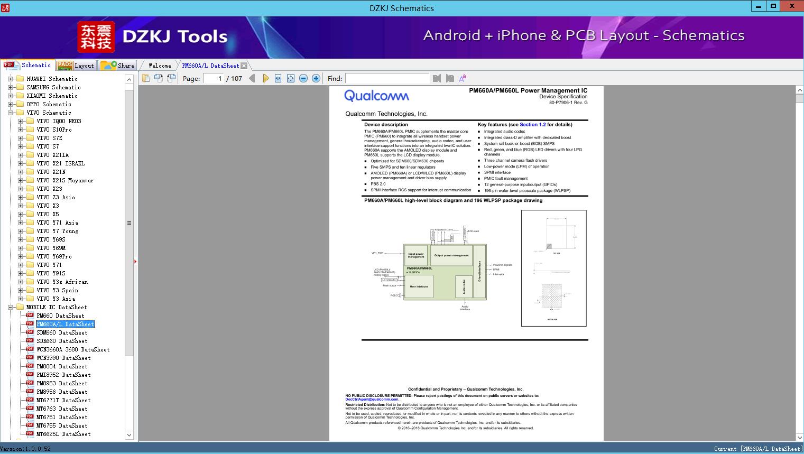Expand the VIVO IQOO NEO3 node

(x=20, y=121)
